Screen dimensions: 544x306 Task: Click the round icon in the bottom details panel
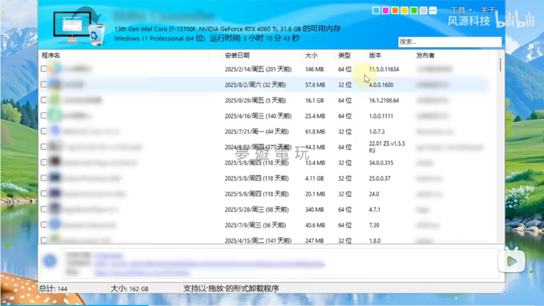[x=50, y=261]
